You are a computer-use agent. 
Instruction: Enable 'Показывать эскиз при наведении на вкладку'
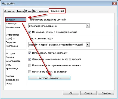[x=30, y=66]
